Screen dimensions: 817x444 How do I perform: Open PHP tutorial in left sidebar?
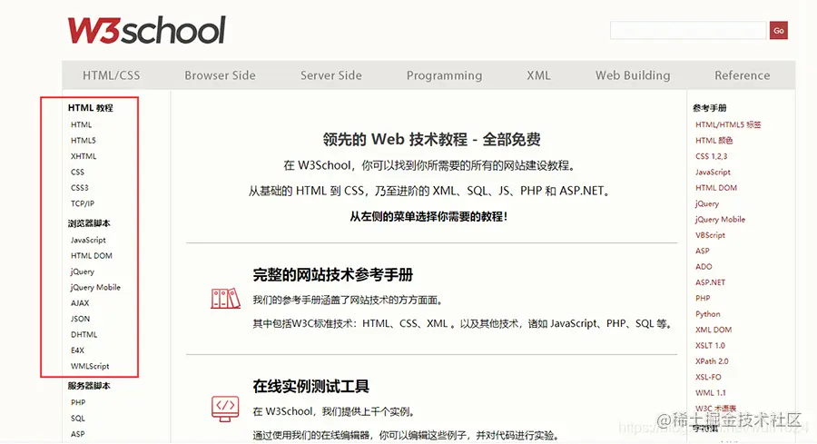78,402
